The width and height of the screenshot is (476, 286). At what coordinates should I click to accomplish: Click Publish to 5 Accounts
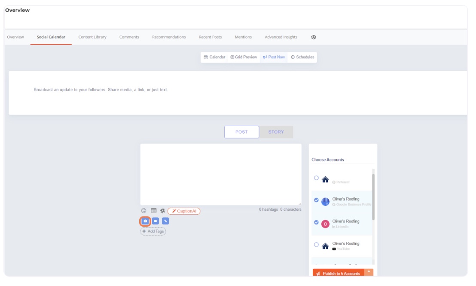(x=338, y=273)
